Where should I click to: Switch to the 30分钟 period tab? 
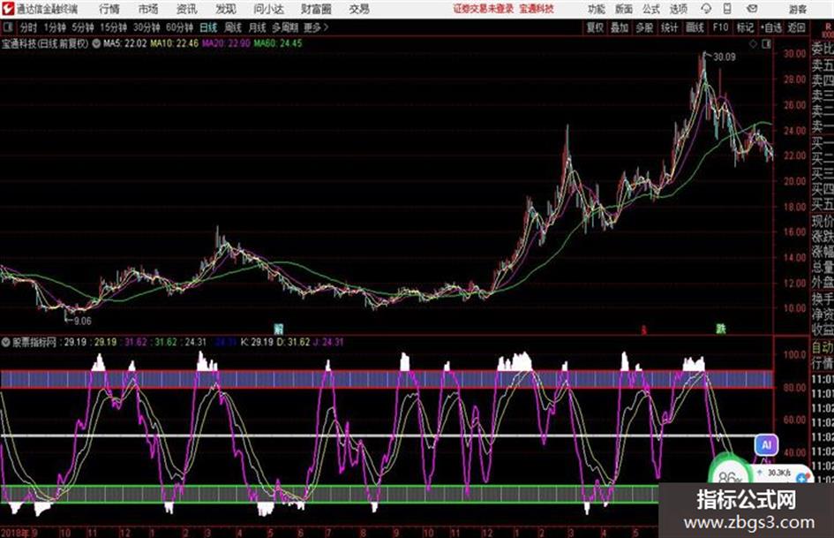[147, 27]
